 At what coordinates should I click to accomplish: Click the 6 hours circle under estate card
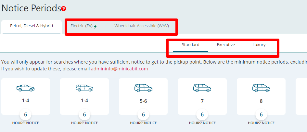point(84,114)
